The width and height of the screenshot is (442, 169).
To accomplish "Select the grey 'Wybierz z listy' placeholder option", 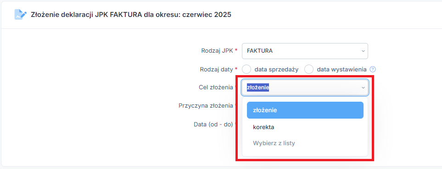I will point(305,143).
